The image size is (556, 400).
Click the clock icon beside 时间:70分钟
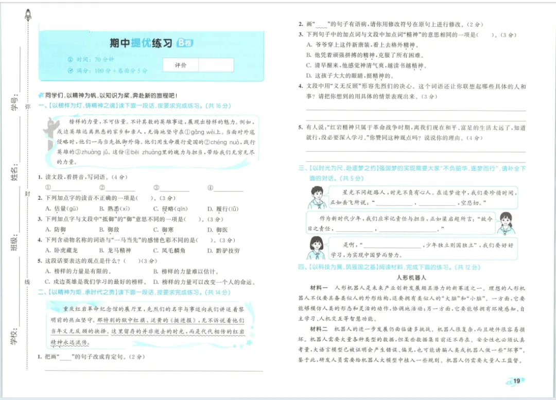[70, 60]
